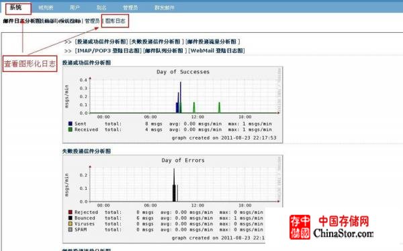Click the yellow Viruses legend swatch
The width and height of the screenshot is (403, 251).
(x=70, y=223)
